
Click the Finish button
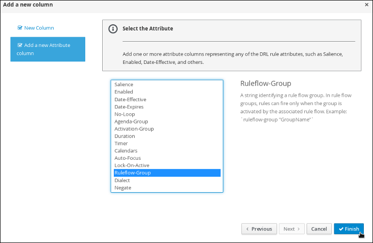(x=349, y=229)
